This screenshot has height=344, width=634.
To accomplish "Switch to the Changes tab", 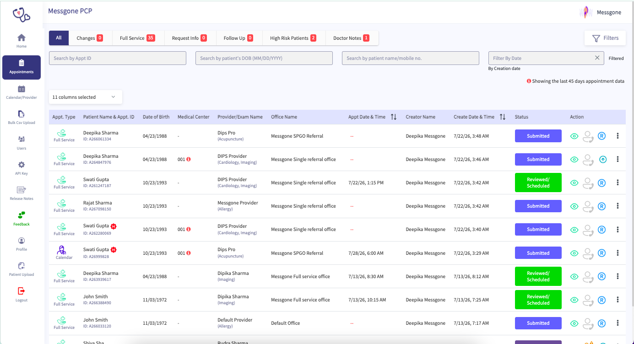I will (x=90, y=38).
